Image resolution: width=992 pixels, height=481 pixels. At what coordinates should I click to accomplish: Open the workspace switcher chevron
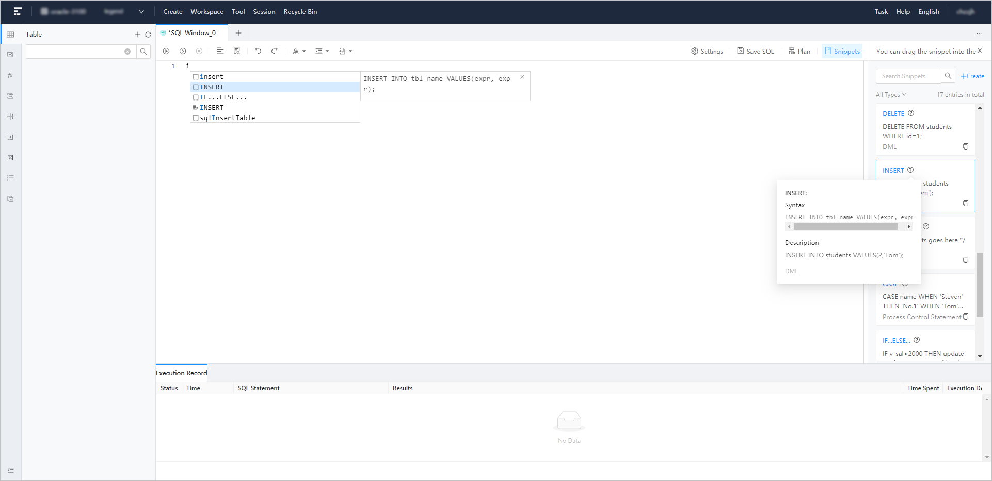[141, 11]
